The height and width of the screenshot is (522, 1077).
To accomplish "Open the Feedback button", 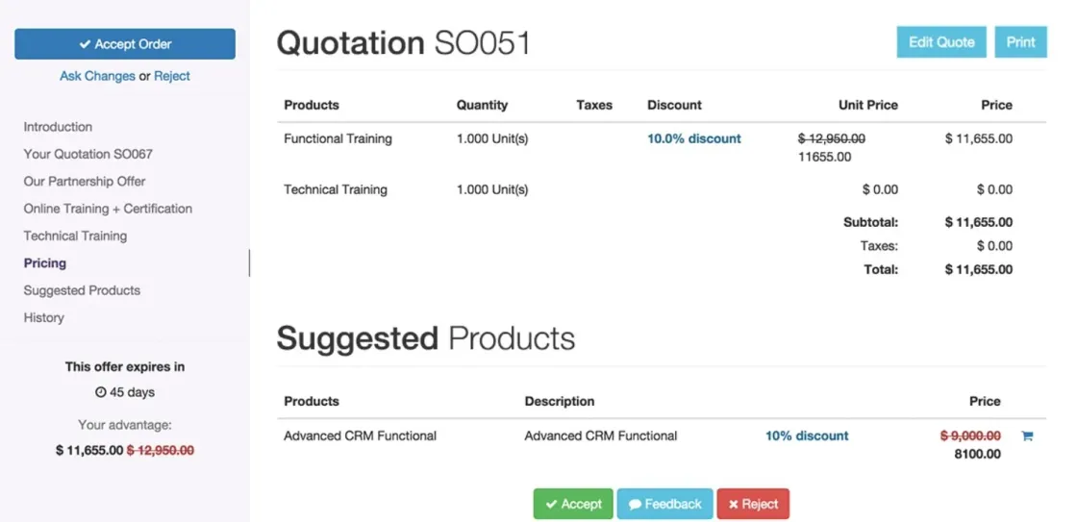I will click(664, 504).
